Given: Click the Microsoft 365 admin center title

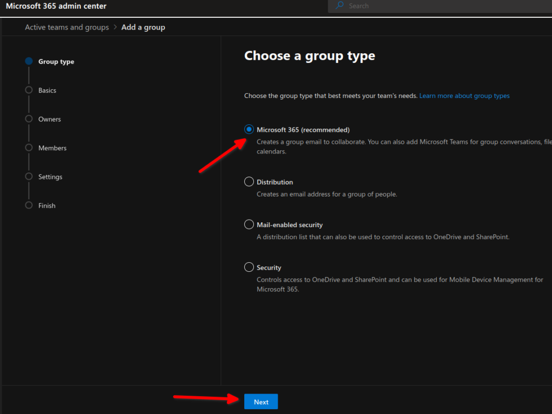Looking at the screenshot, I should pyautogui.click(x=56, y=6).
